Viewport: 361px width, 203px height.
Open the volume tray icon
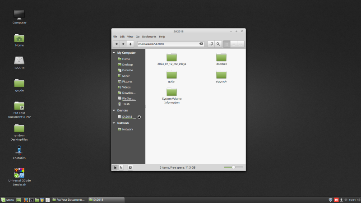tap(359, 200)
